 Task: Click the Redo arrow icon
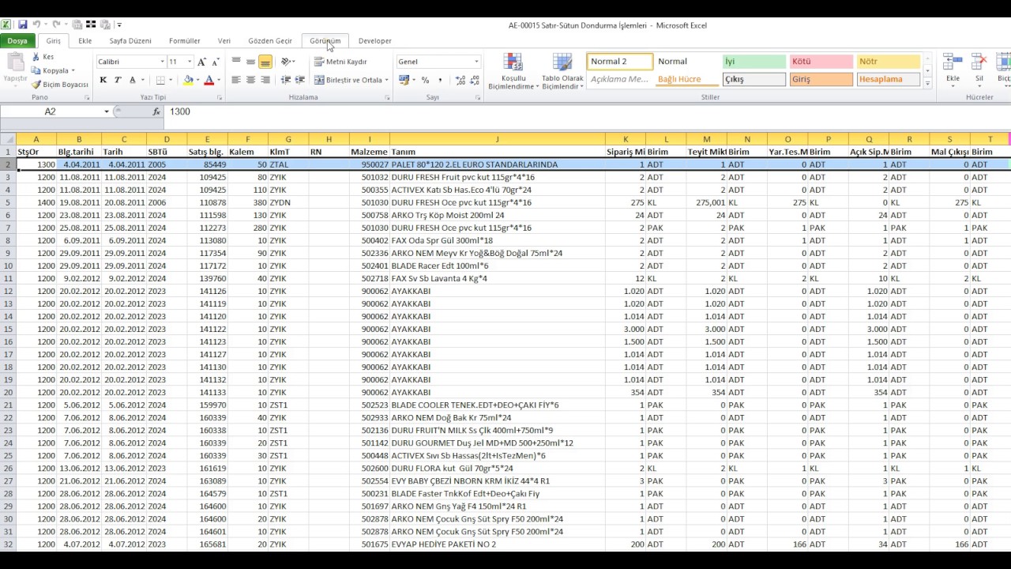coord(57,25)
